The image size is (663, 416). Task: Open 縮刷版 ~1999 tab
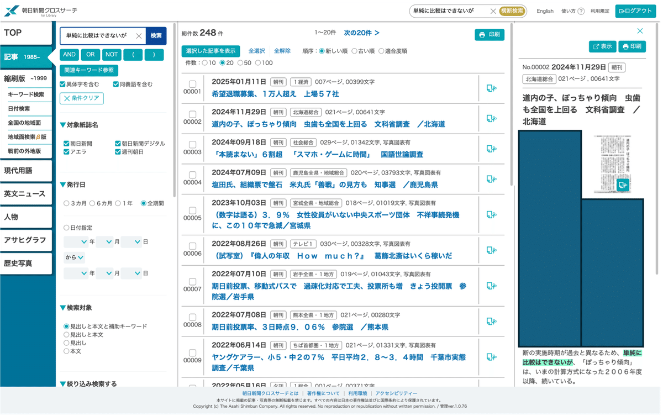pyautogui.click(x=26, y=79)
